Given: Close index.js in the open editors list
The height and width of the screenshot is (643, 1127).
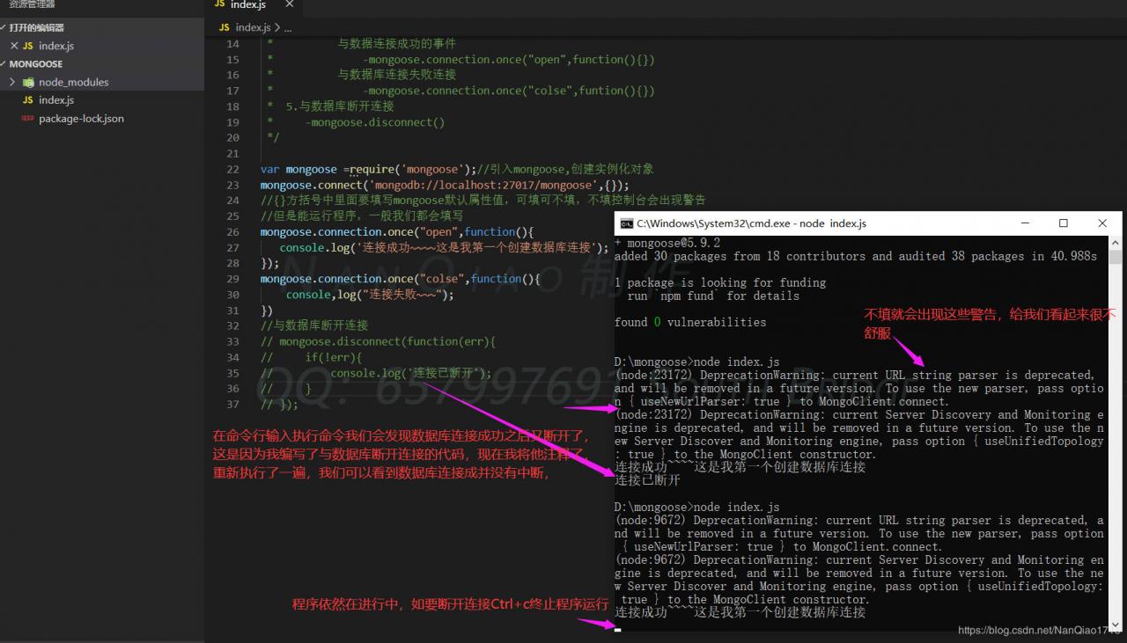Looking at the screenshot, I should pyautogui.click(x=13, y=46).
